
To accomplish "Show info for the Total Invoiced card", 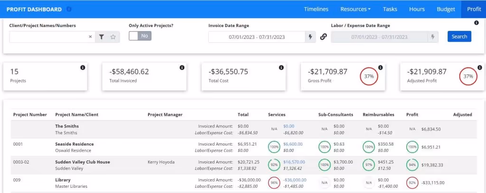I will tap(182, 67).
